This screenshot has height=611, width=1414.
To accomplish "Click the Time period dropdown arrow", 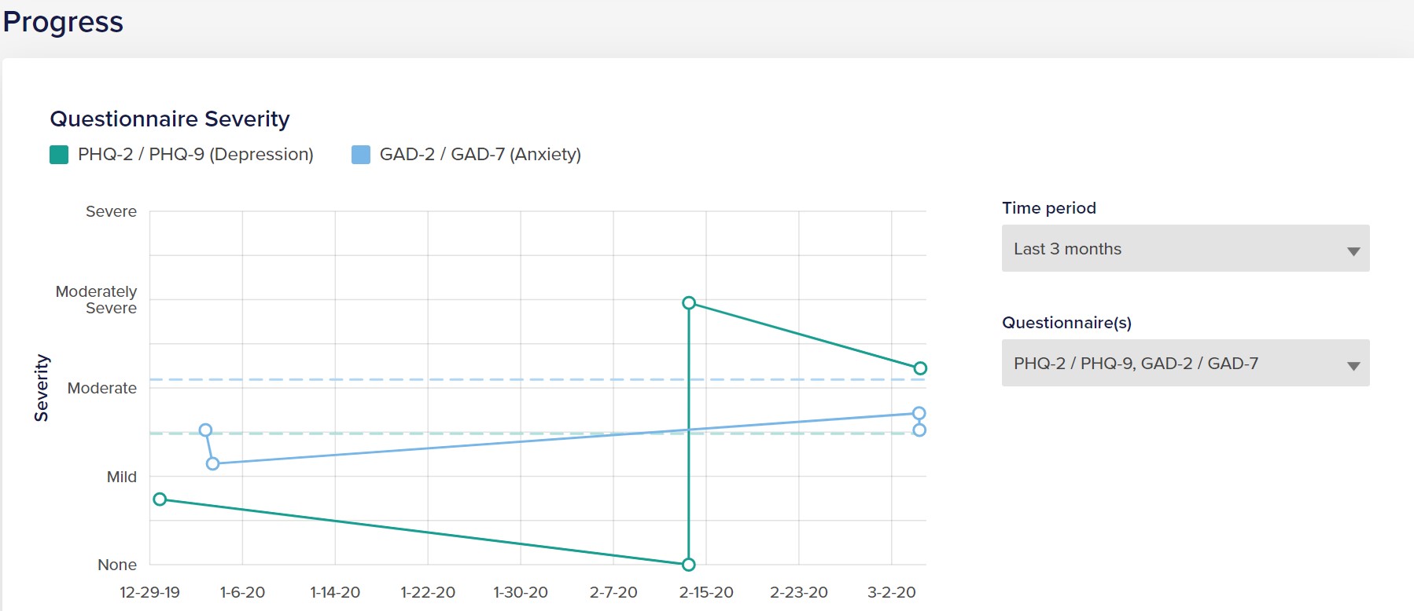I will click(x=1353, y=251).
